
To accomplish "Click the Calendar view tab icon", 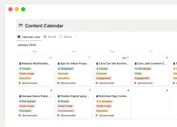I will coord(19,37).
